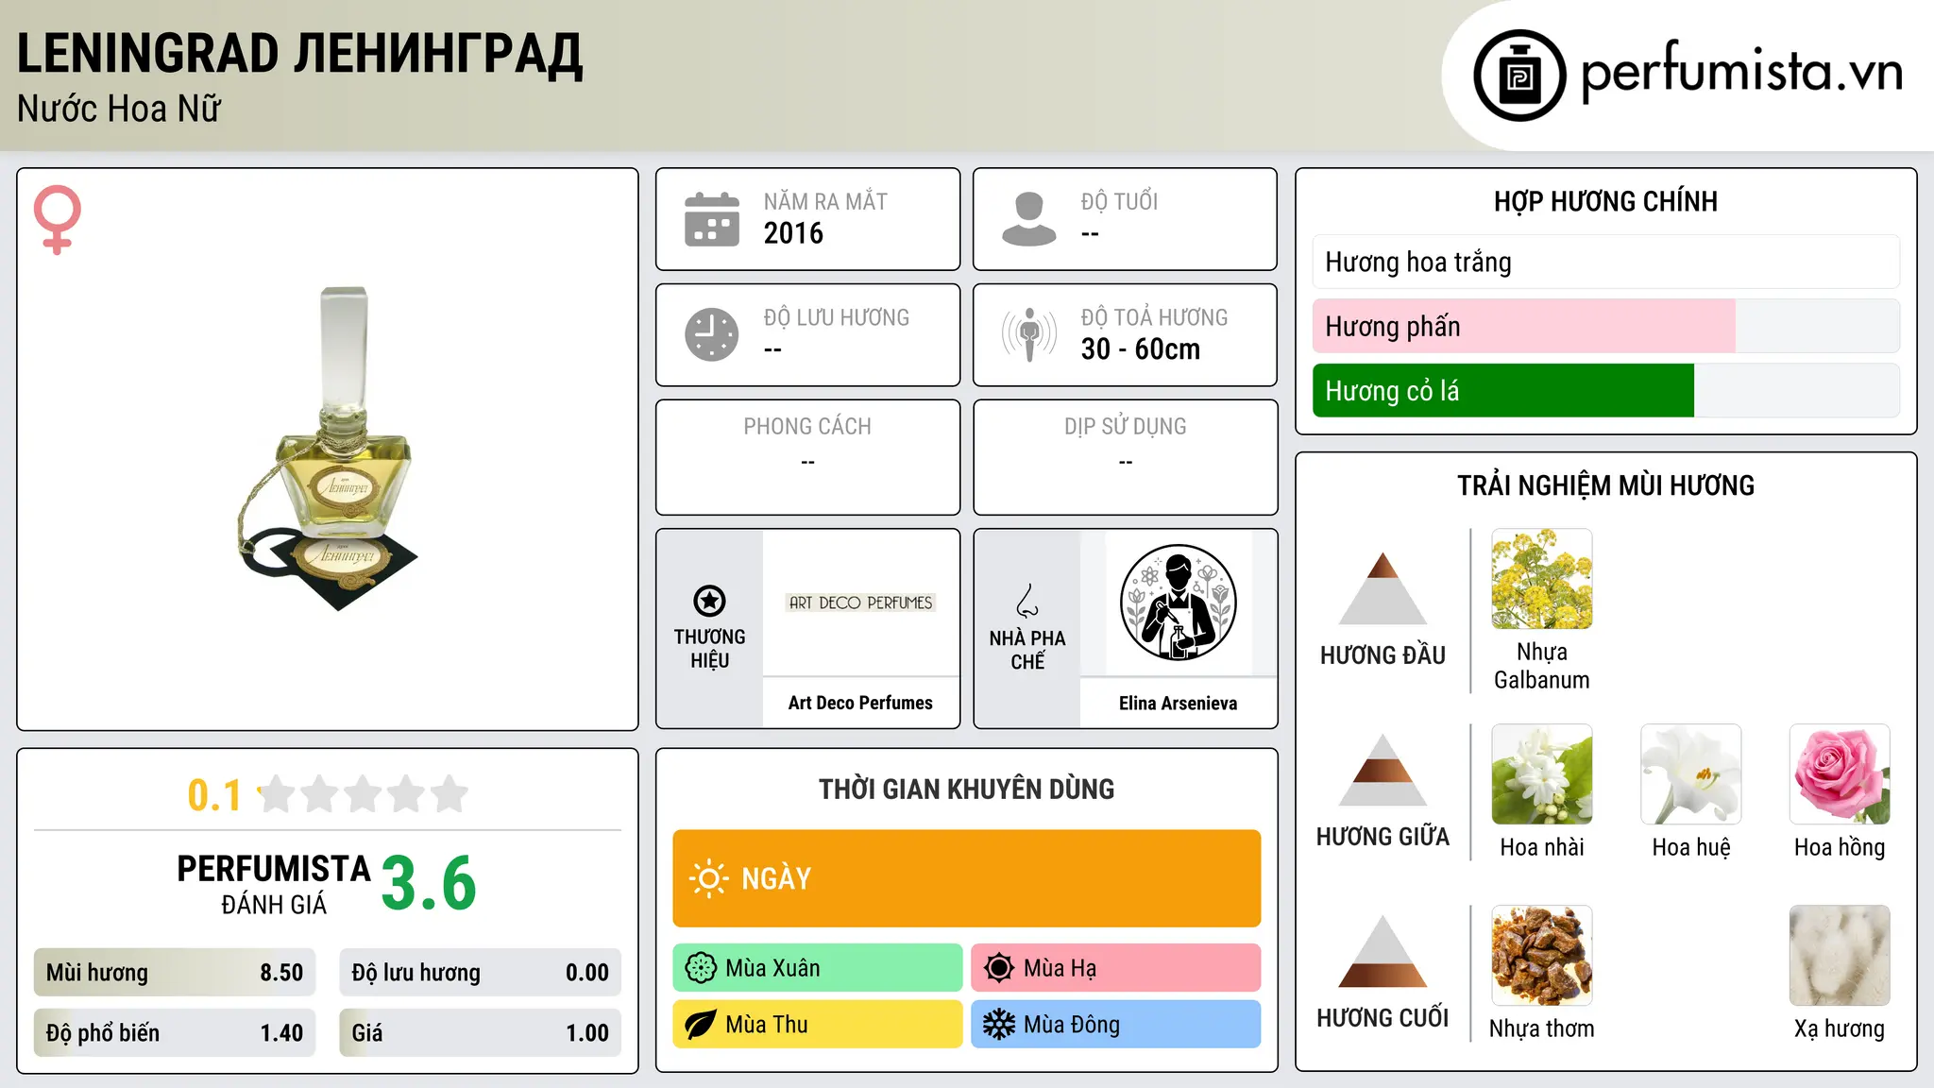This screenshot has height=1088, width=1934.
Task: Click the green Hương cỏ lá accord bar
Action: tap(1606, 390)
